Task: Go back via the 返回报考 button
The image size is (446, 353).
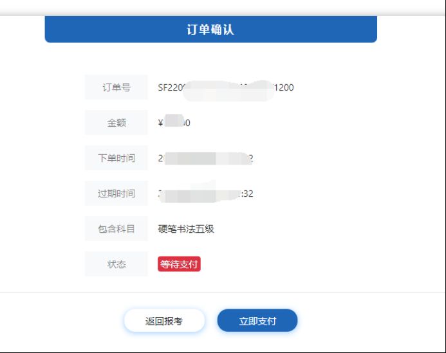Action: 164,321
